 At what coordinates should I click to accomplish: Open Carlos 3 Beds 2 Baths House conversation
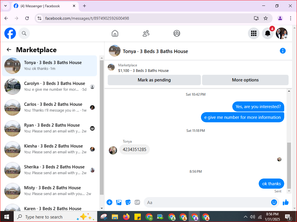click(x=50, y=108)
